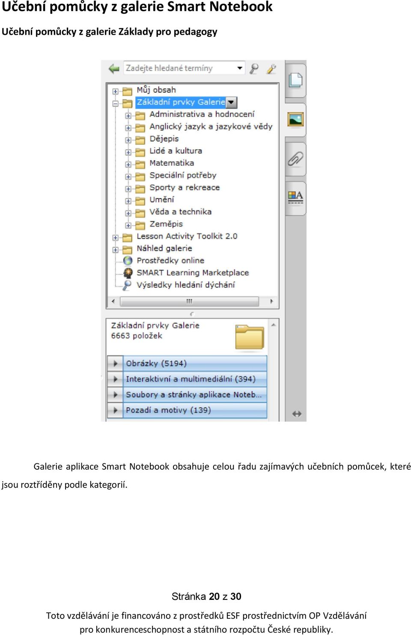Open Prostředky online link
Screen dimensions: 411x635
(x=170, y=260)
